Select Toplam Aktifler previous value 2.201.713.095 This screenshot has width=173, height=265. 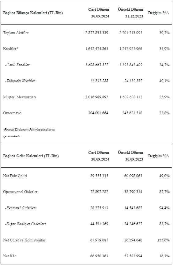[x=131, y=33]
